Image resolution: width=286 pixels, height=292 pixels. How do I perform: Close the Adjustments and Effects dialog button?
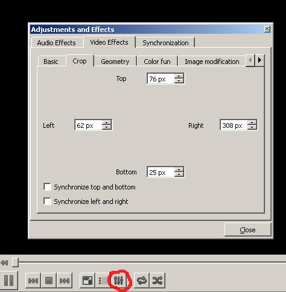coord(247,230)
